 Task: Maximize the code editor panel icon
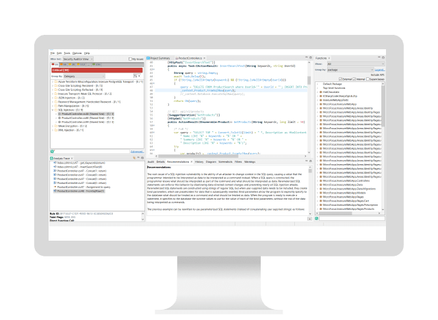pyautogui.click(x=310, y=57)
